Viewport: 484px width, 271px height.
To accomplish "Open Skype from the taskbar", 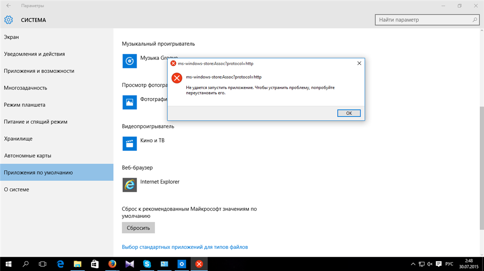I will pyautogui.click(x=147, y=264).
